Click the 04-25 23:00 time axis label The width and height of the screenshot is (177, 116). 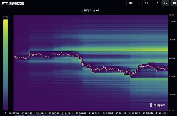[x=135, y=113]
